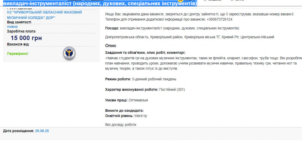Click the "Освітній рівень" label
The height and width of the screenshot is (142, 302).
coord(119,116)
